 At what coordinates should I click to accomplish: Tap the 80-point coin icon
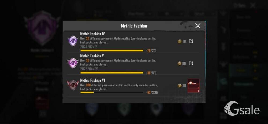pos(180,85)
